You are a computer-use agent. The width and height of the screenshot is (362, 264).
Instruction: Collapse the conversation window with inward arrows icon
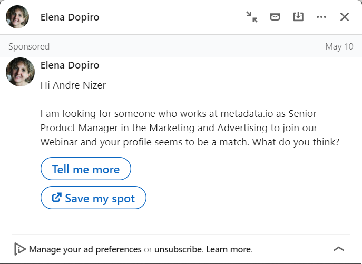[252, 17]
